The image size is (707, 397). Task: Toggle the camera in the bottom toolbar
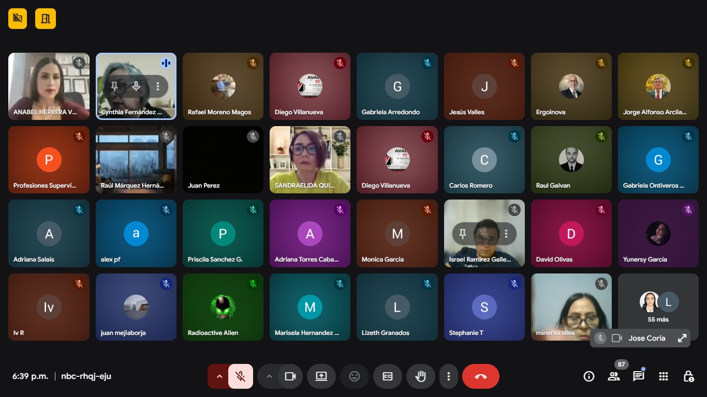(290, 376)
